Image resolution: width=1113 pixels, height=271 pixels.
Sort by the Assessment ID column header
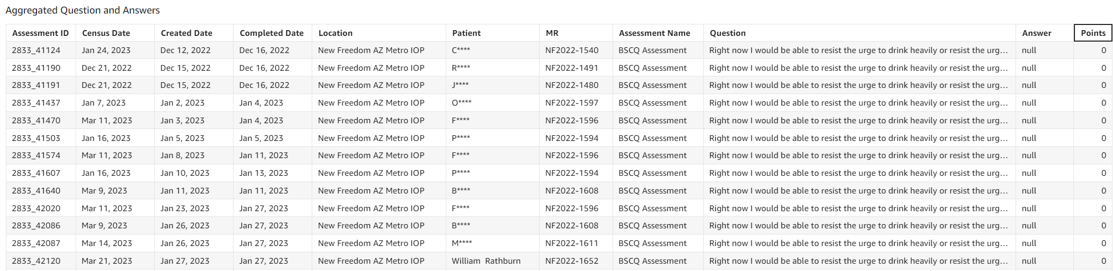tap(40, 33)
